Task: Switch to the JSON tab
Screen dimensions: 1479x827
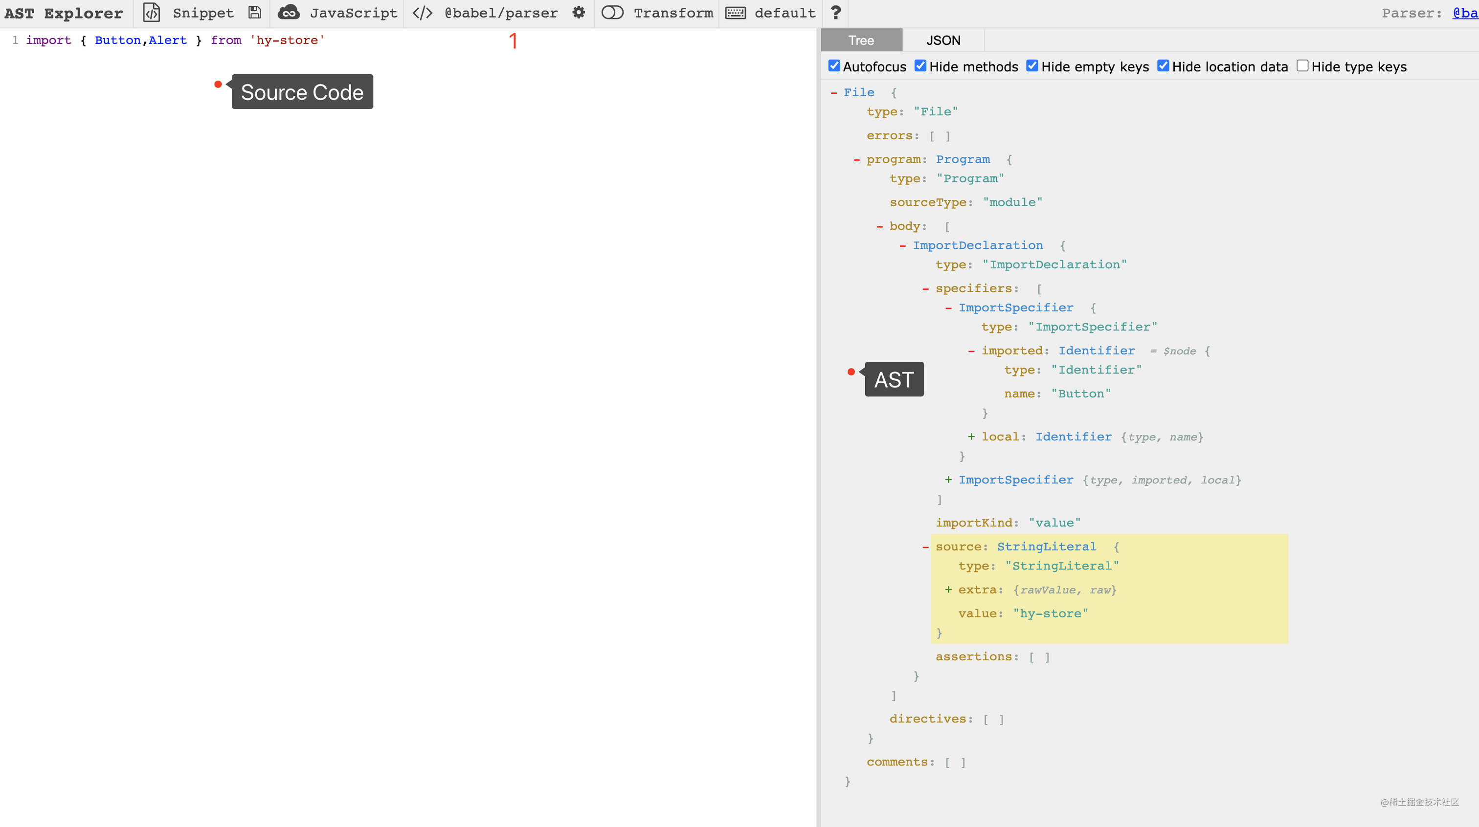Action: pyautogui.click(x=943, y=40)
